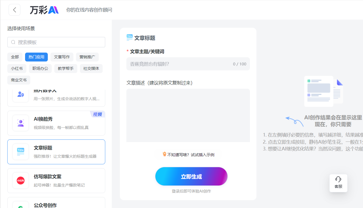Screen dimensions: 363x208
Task: Switch to the 营销推广 category
Action: [87, 57]
